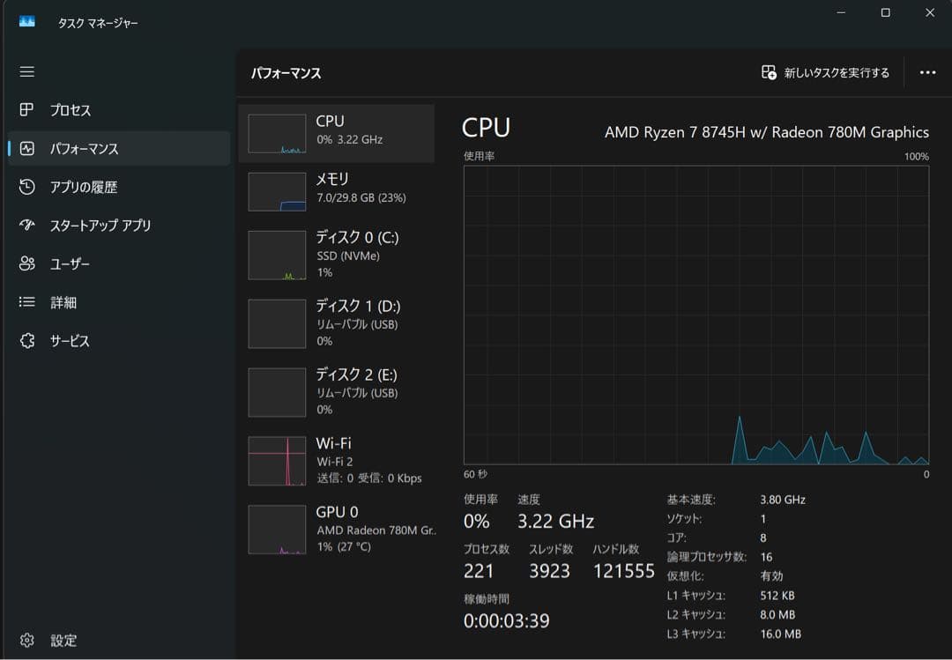952x660 pixels.
Task: Select the Wi-Fi performance panel
Action: [339, 462]
